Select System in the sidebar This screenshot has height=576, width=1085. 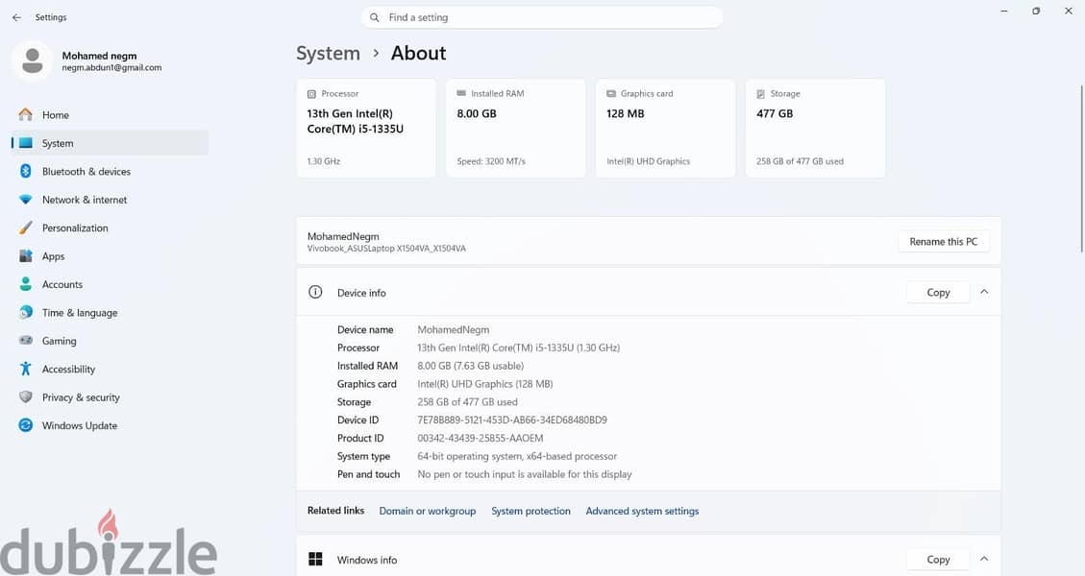click(110, 143)
